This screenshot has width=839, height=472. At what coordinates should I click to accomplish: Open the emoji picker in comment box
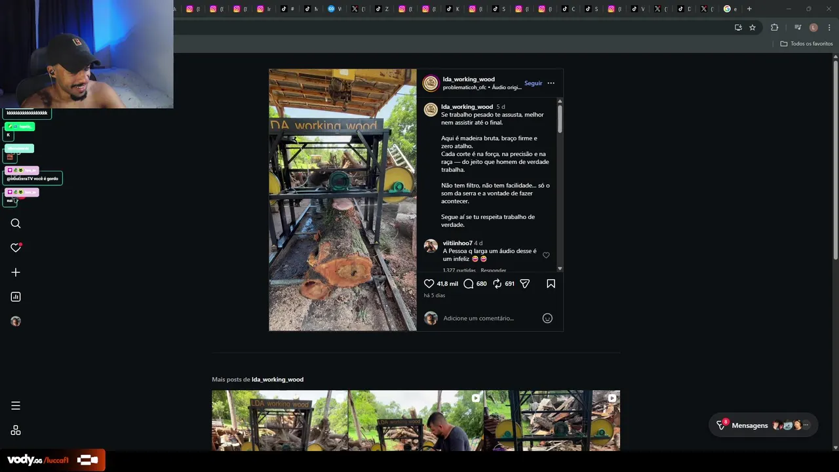tap(547, 318)
